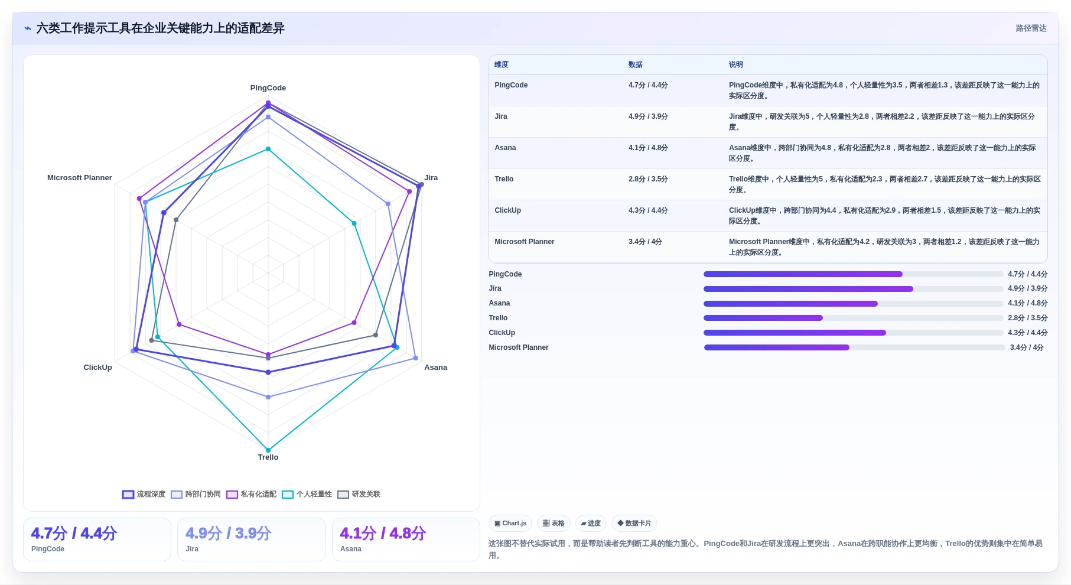
Task: Click the ClickUp axis label on radar
Action: [x=97, y=368]
